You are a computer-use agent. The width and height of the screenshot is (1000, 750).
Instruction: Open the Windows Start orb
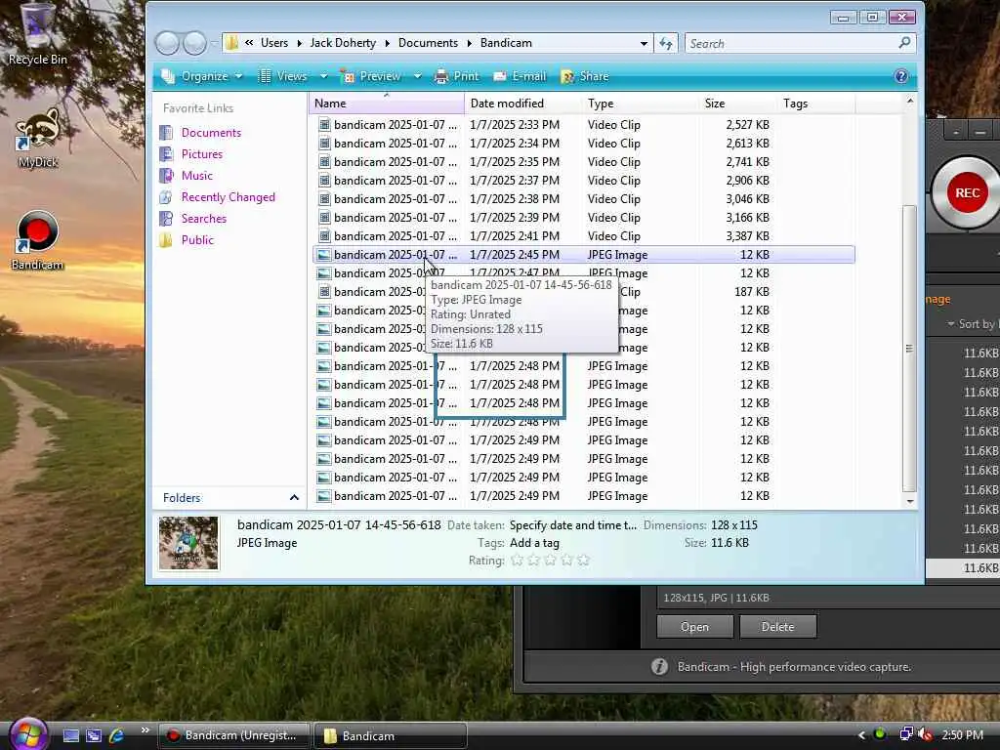click(x=28, y=734)
